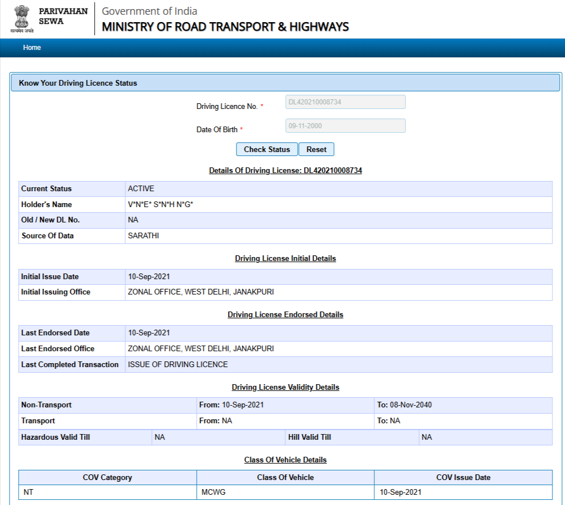
Task: Select the Issue Of Driving Licence transaction value
Action: click(x=178, y=365)
